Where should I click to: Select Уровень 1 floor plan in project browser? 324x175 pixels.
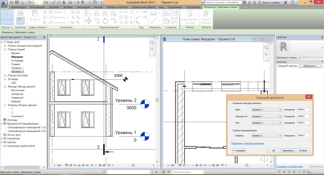[17, 68]
